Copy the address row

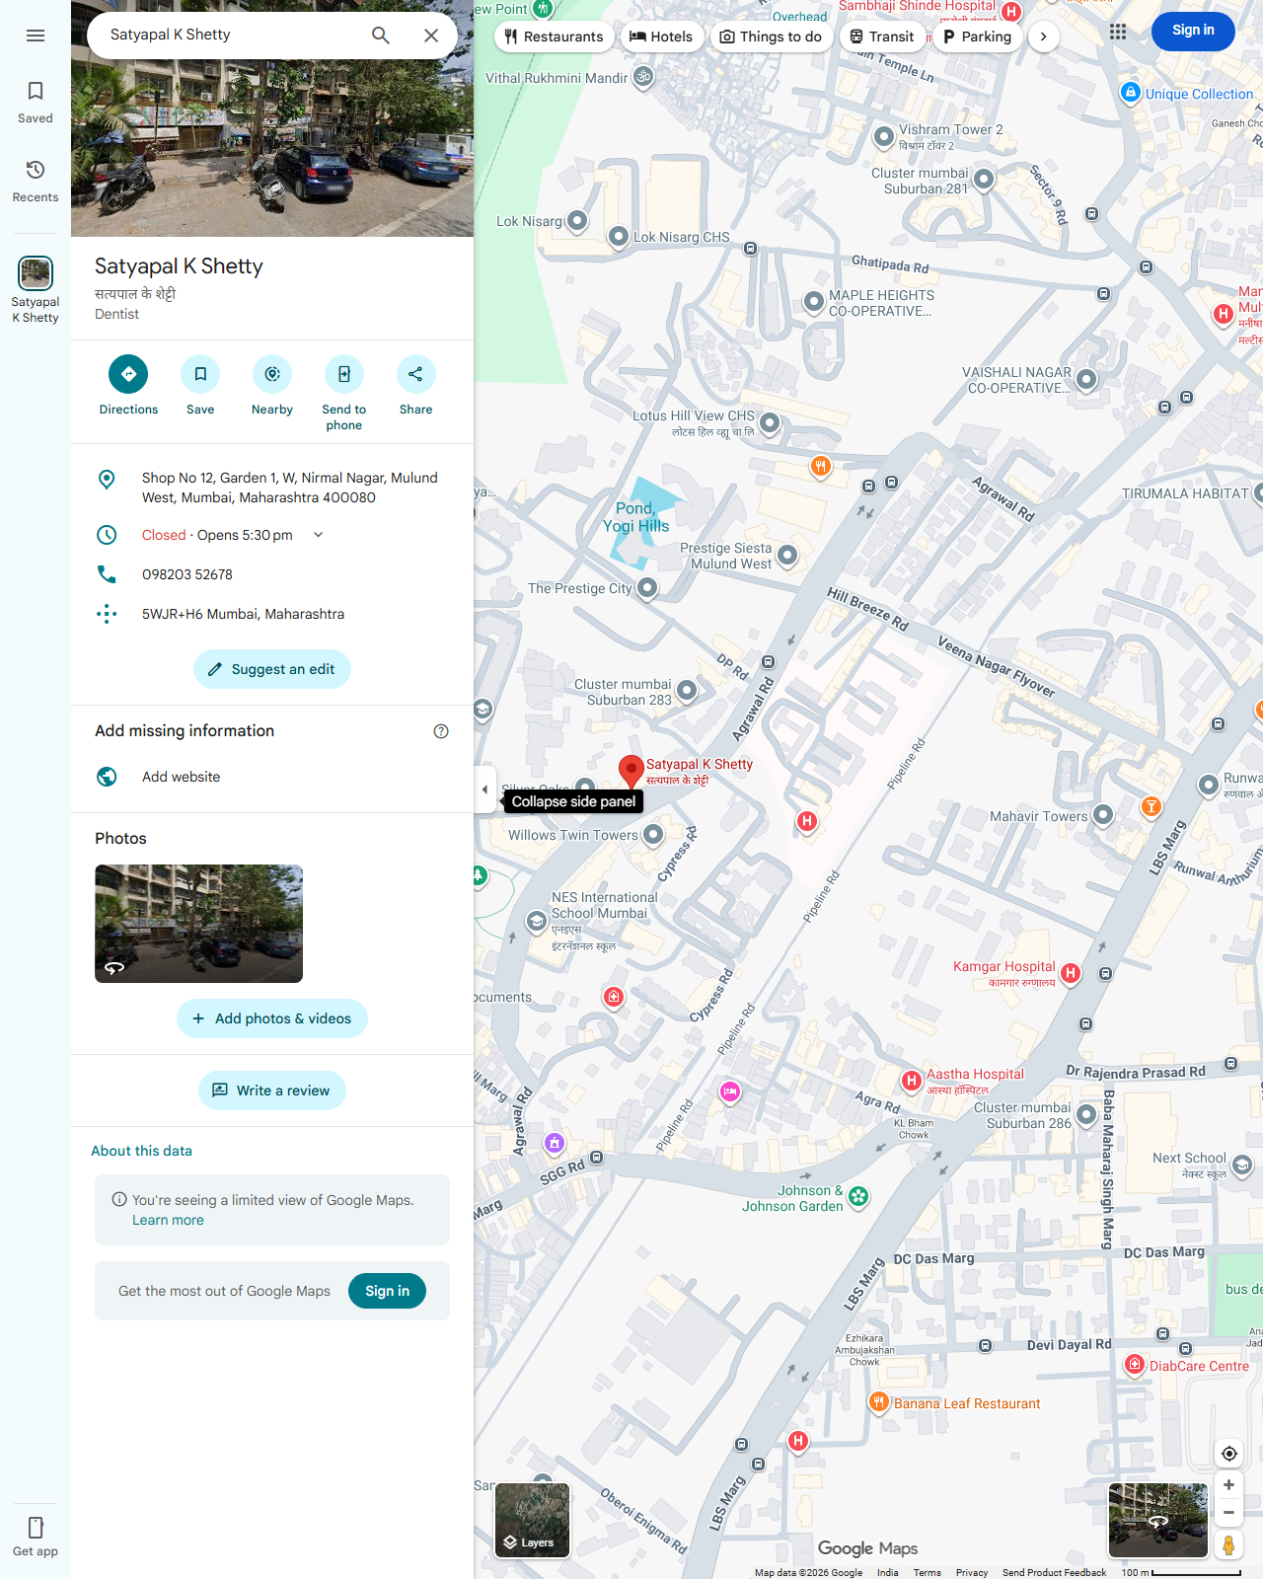pos(272,488)
